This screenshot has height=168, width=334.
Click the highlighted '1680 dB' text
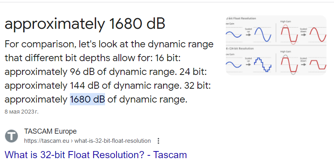coord(87,99)
